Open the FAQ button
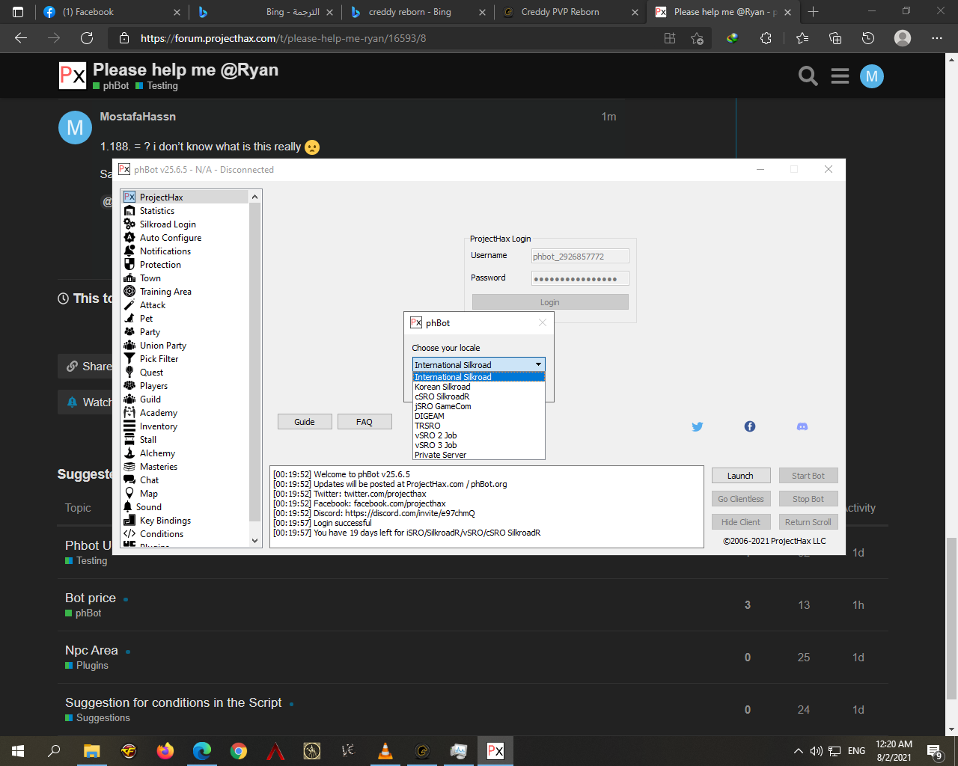This screenshot has height=766, width=958. (x=364, y=422)
